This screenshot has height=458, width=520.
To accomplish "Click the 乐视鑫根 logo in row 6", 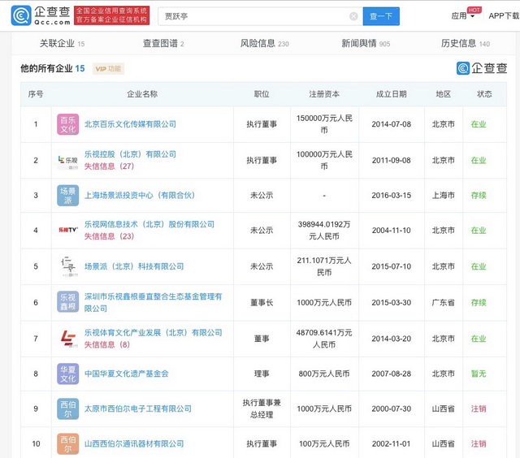I will (x=67, y=302).
